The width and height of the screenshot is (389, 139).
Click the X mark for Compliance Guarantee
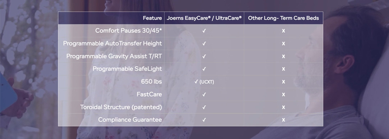coord(283,120)
